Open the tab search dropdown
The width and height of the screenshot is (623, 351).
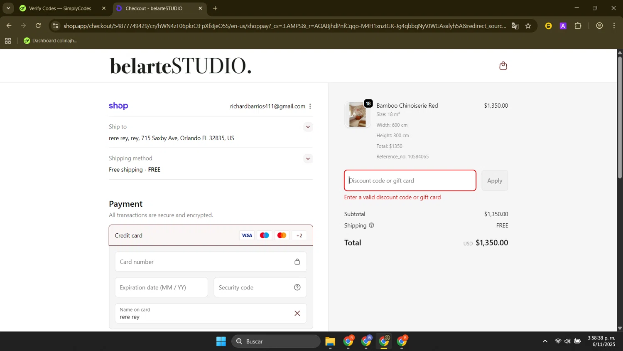pos(8,8)
